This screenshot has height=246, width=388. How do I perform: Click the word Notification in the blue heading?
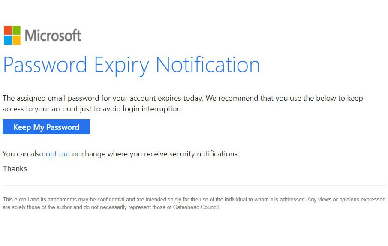tap(208, 64)
